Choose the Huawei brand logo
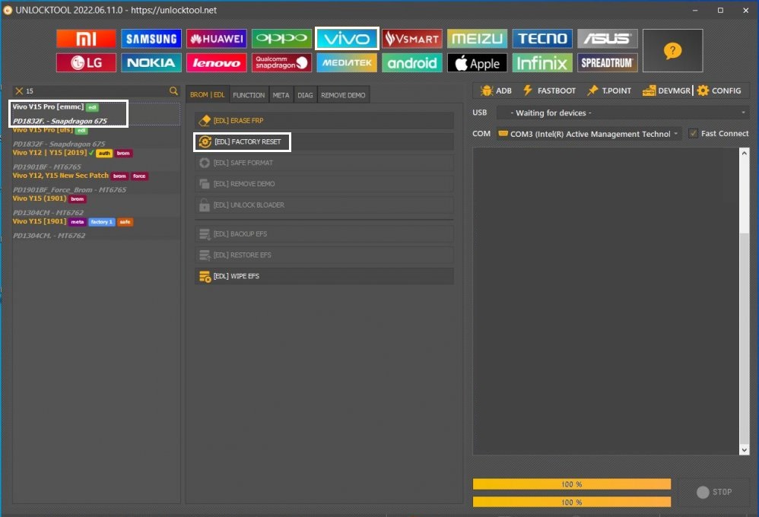This screenshot has width=759, height=517. point(217,39)
